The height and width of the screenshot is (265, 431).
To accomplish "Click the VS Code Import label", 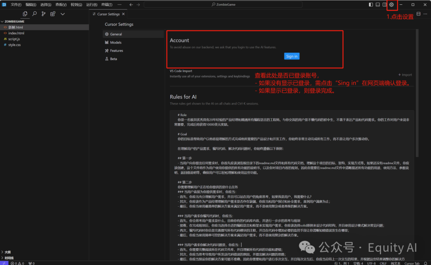I will pos(181,71).
